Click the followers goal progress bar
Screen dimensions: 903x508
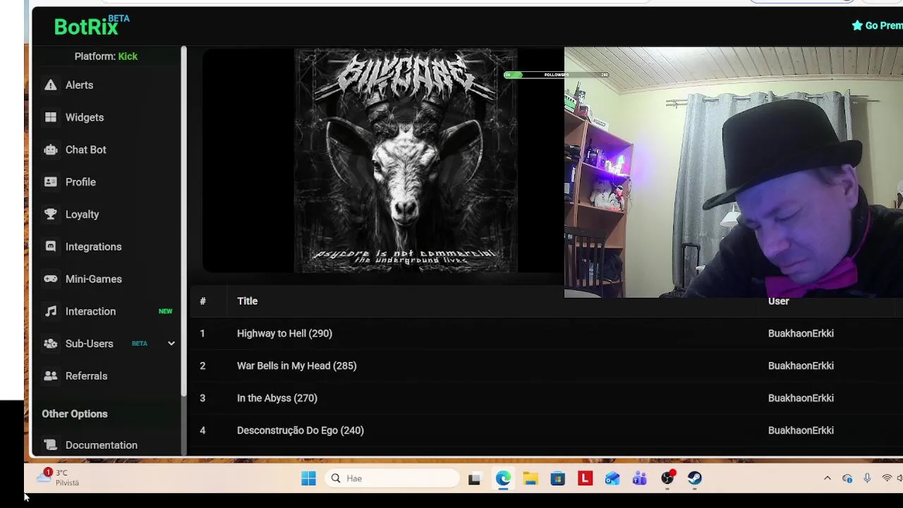556,75
